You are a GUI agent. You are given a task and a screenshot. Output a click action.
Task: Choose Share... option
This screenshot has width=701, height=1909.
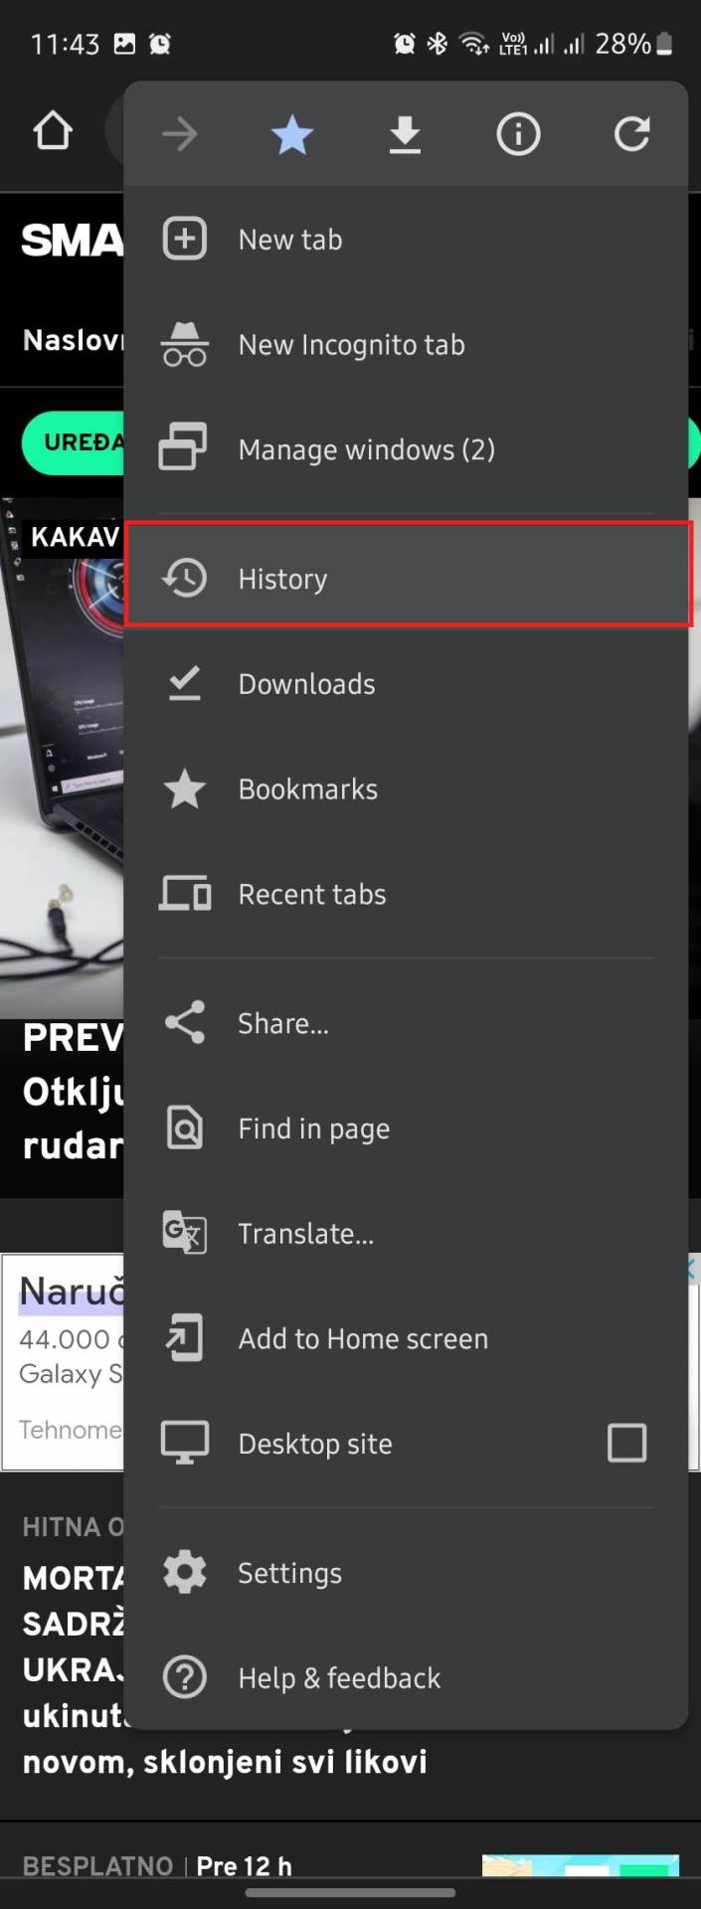[406, 1022]
